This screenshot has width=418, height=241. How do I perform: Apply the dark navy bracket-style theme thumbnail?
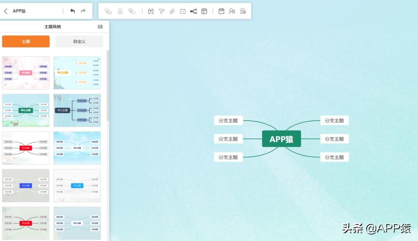point(77,110)
